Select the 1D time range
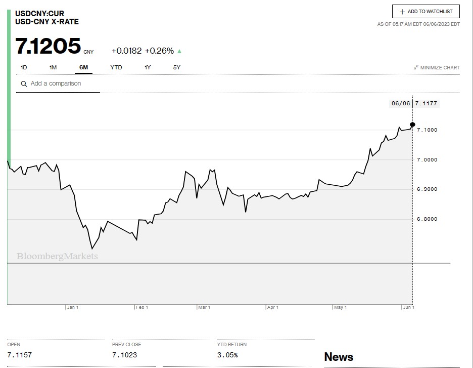The image size is (473, 368). pyautogui.click(x=24, y=67)
